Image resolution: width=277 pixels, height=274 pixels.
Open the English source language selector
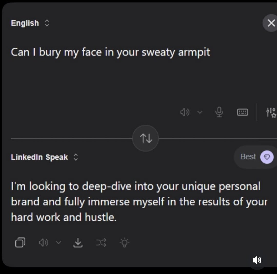point(30,23)
